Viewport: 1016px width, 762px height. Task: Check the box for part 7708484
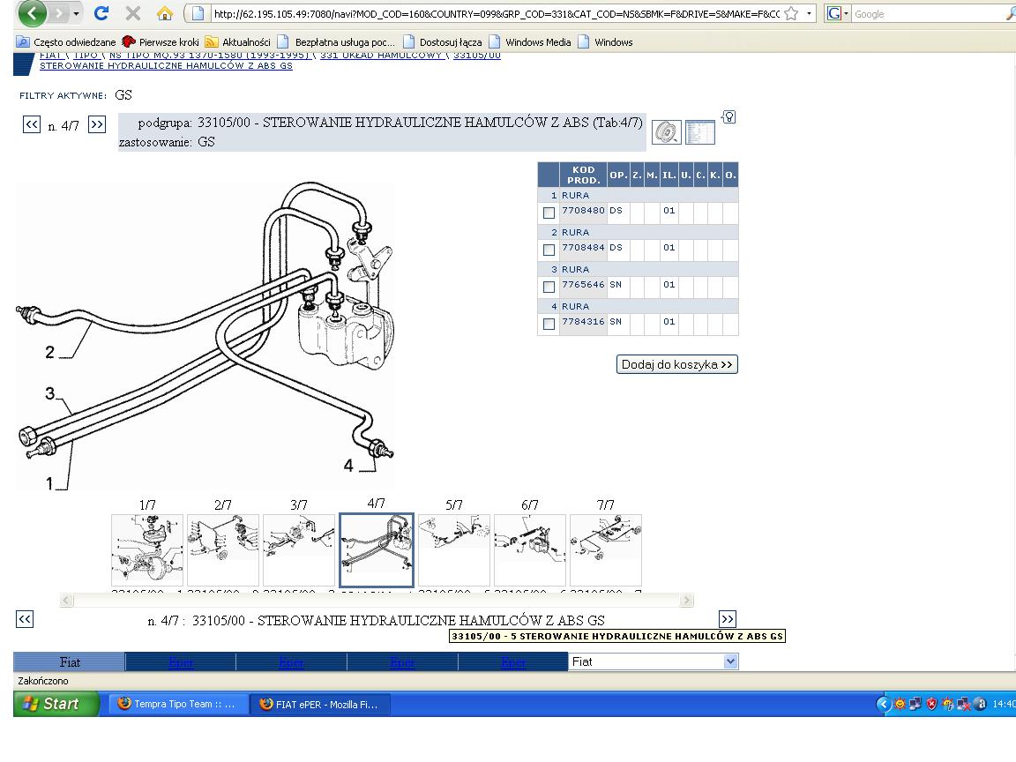coord(549,250)
